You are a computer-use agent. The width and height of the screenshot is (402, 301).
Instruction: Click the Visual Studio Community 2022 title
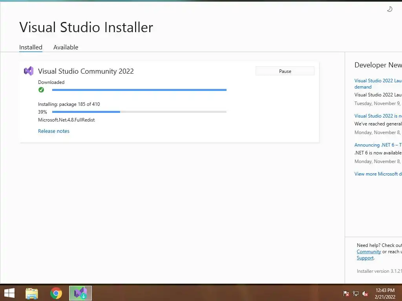pyautogui.click(x=86, y=71)
